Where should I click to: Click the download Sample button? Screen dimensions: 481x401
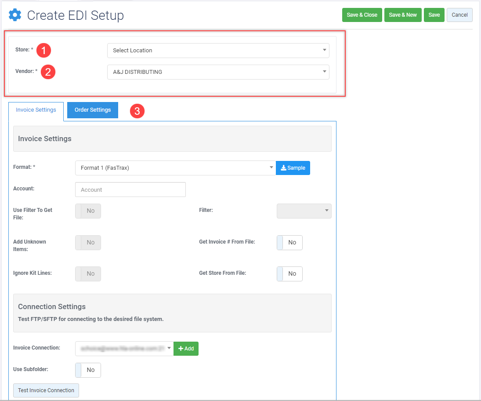click(x=293, y=168)
